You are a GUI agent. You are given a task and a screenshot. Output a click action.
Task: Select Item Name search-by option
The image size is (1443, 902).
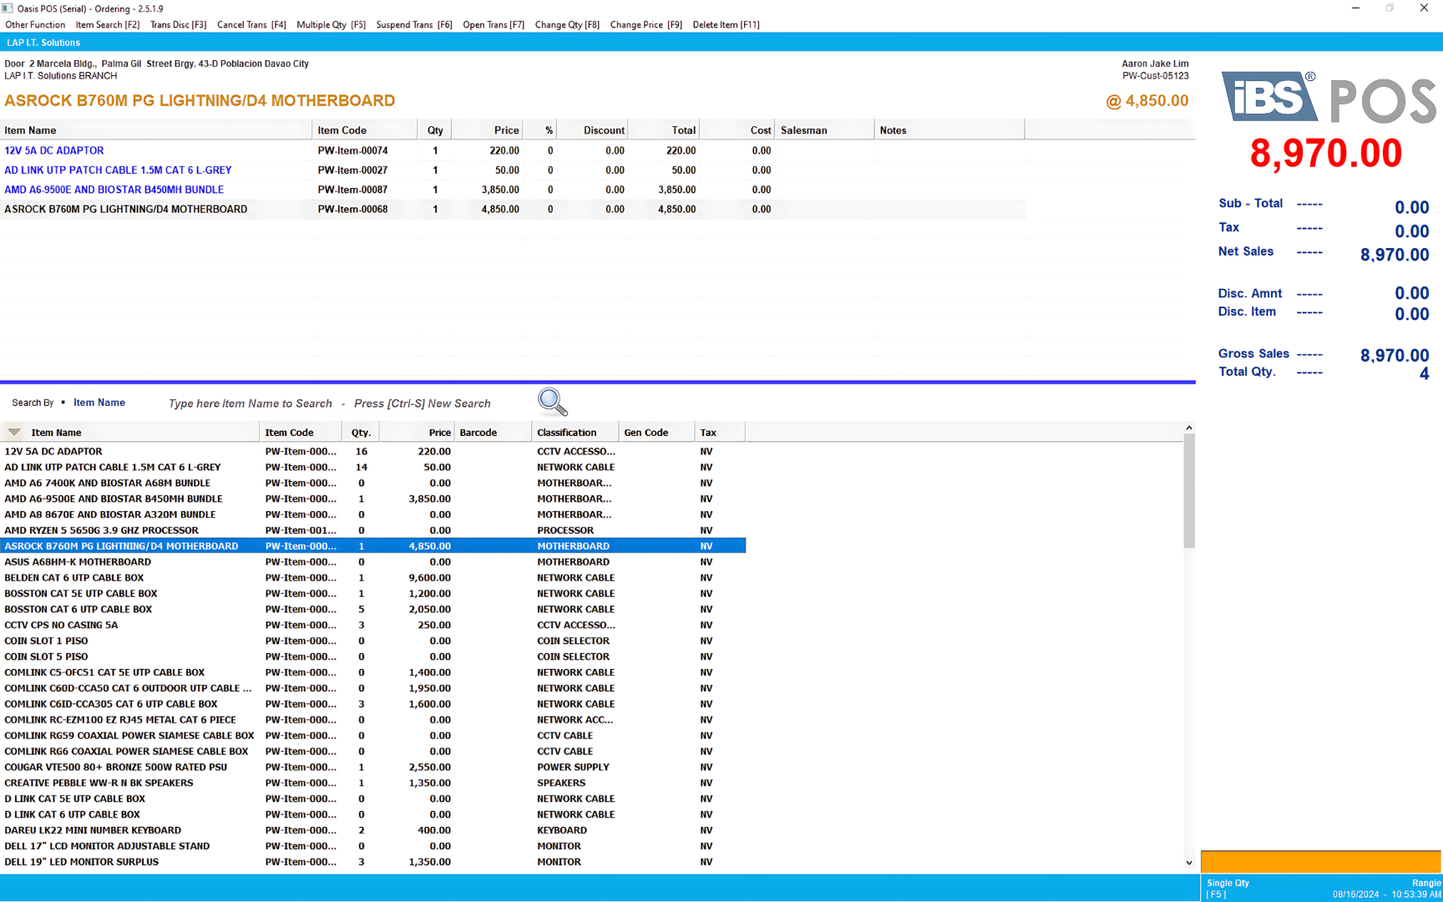tap(99, 403)
